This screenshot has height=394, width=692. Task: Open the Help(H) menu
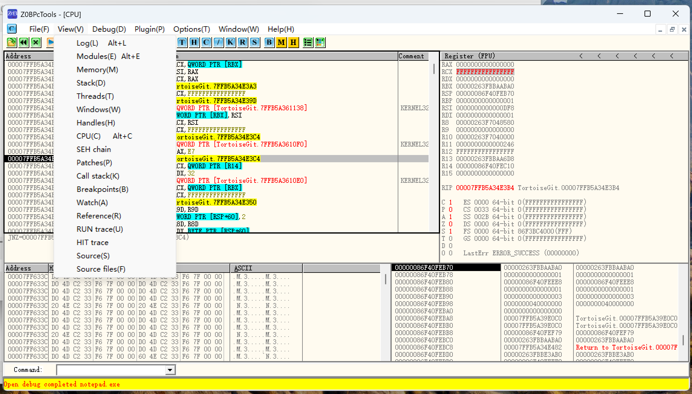(281, 29)
